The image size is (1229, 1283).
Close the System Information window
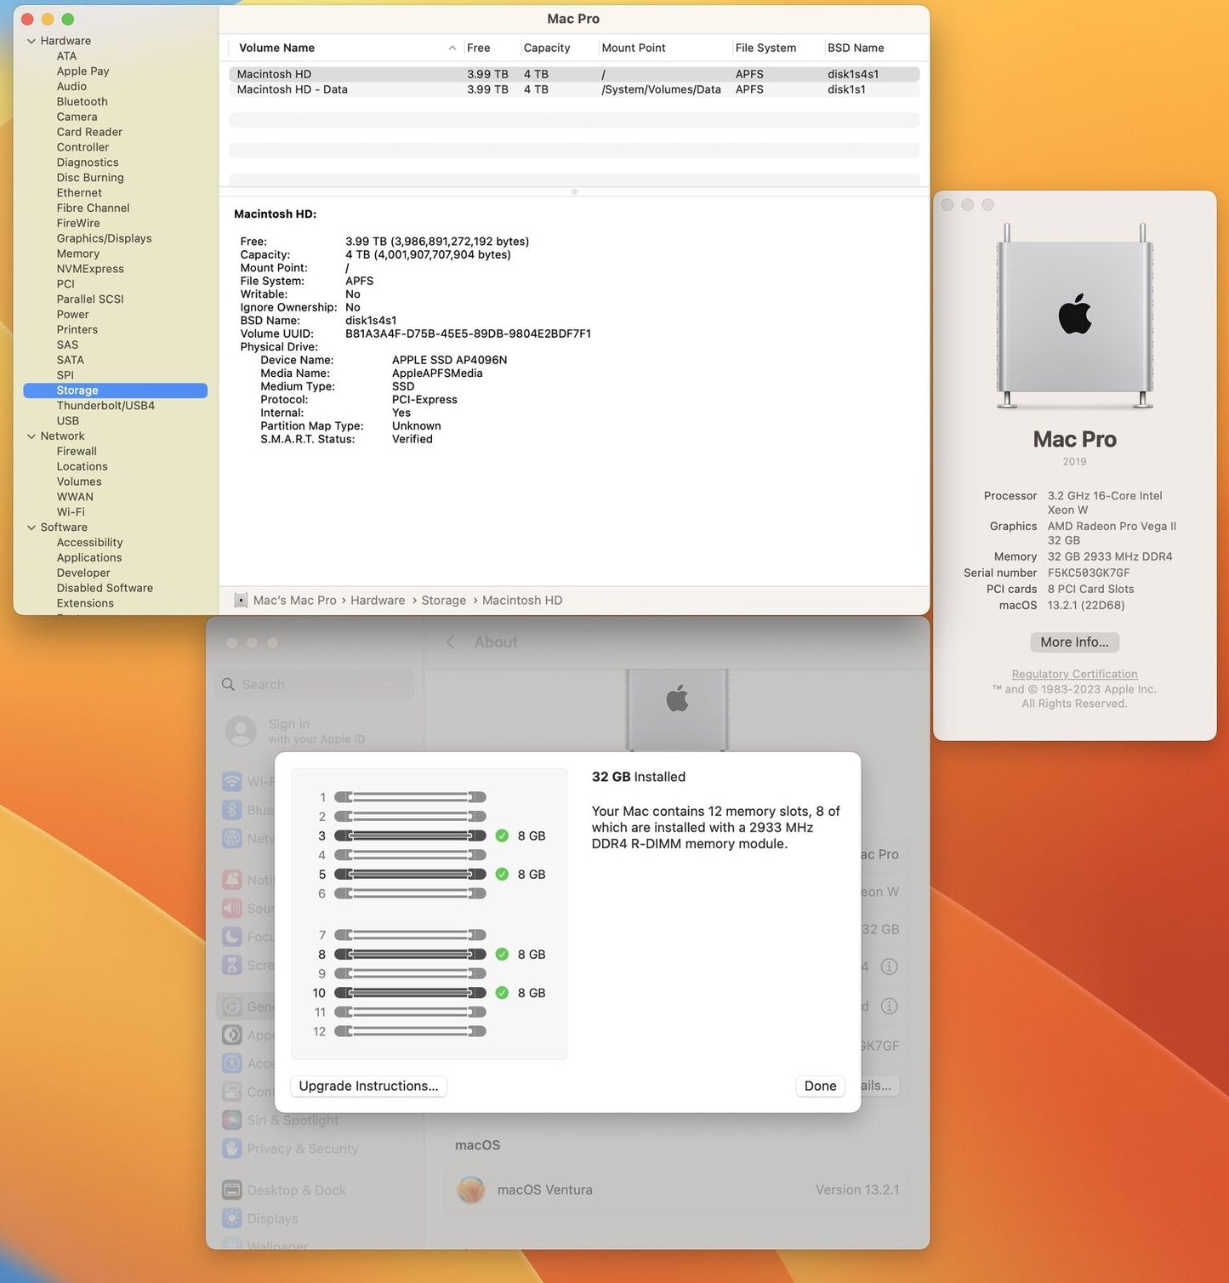coord(27,20)
